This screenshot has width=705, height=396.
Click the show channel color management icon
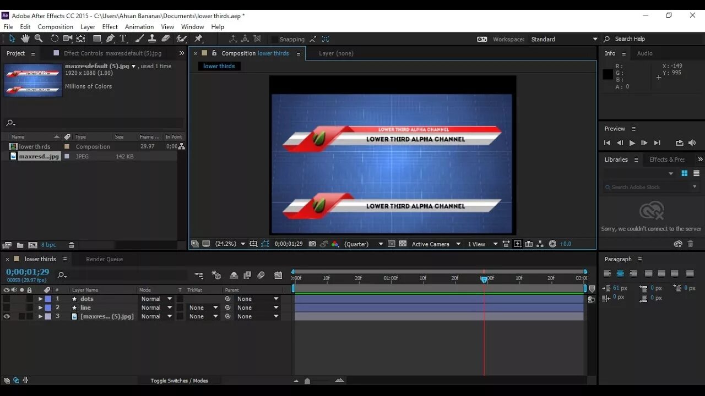(x=335, y=244)
